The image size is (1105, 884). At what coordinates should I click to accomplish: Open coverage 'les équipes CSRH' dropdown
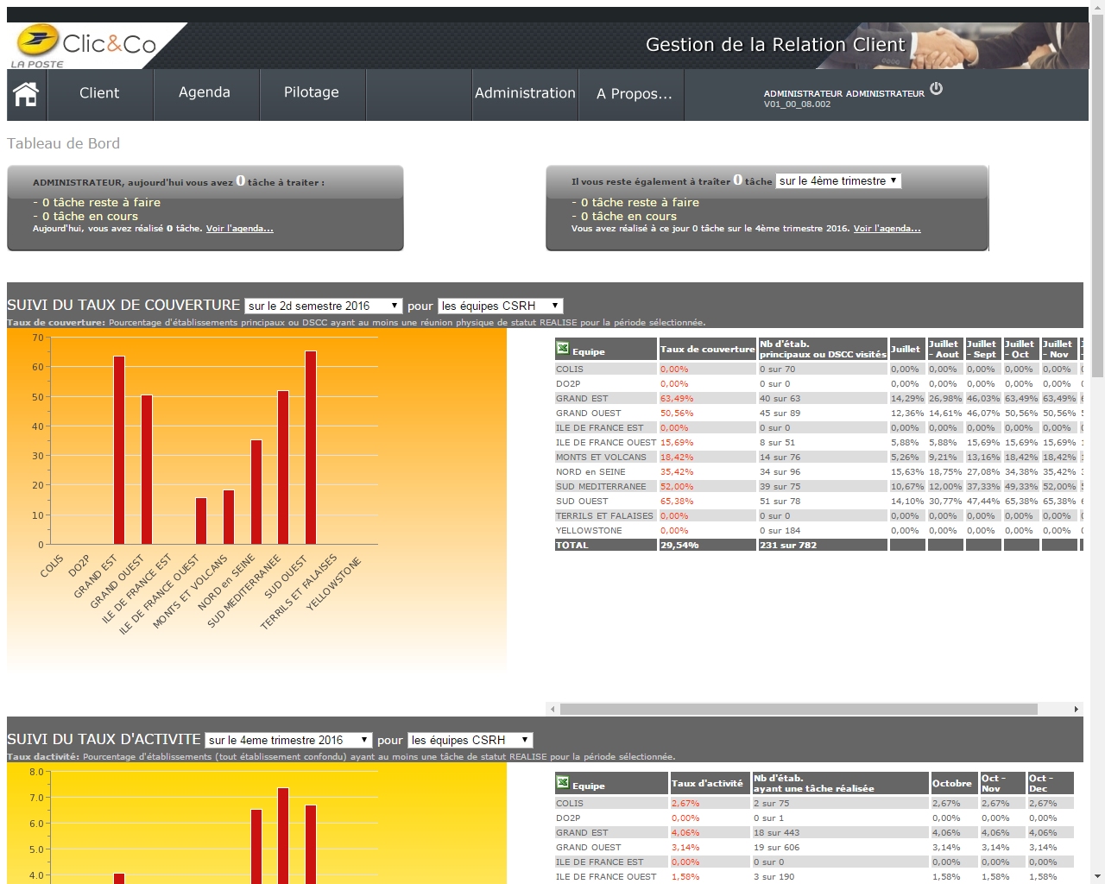[500, 306]
